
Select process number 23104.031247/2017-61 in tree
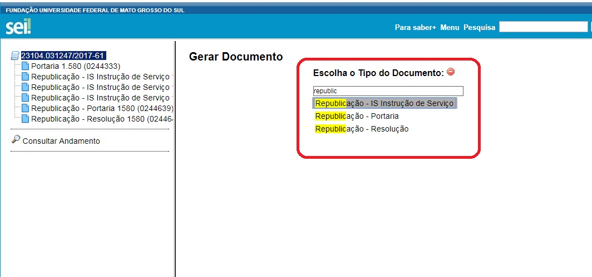[63, 56]
